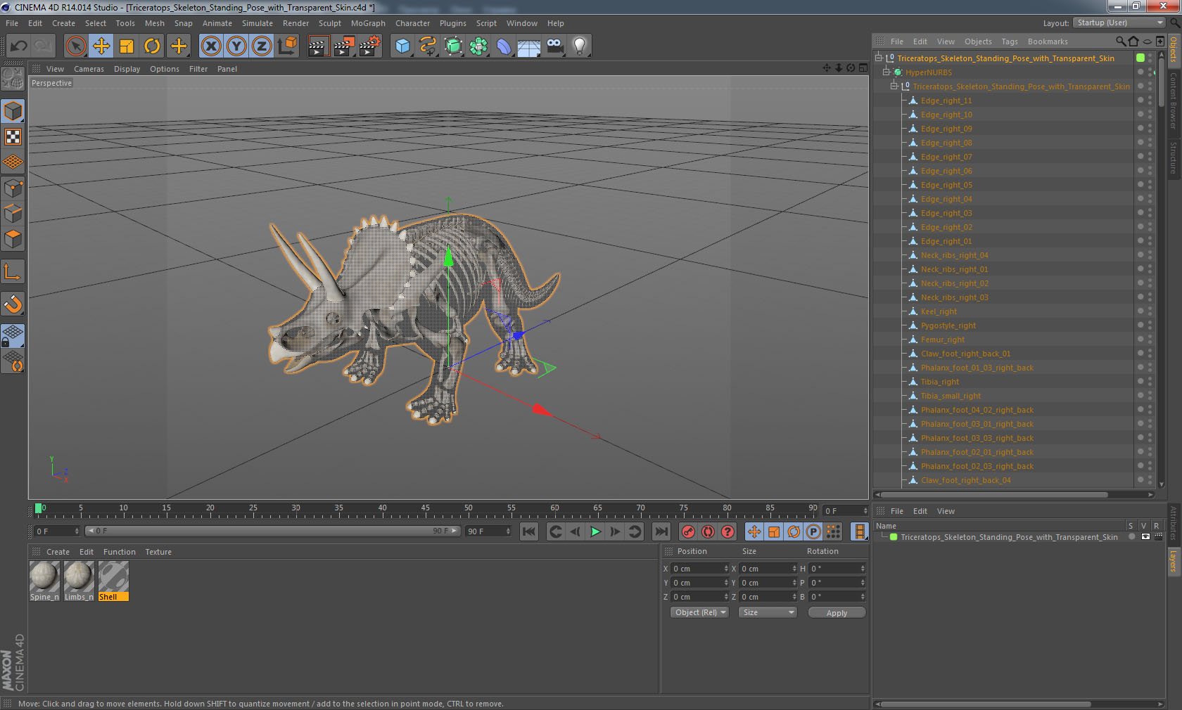The height and width of the screenshot is (710, 1182).
Task: Switch to Edges mode
Action: (13, 214)
